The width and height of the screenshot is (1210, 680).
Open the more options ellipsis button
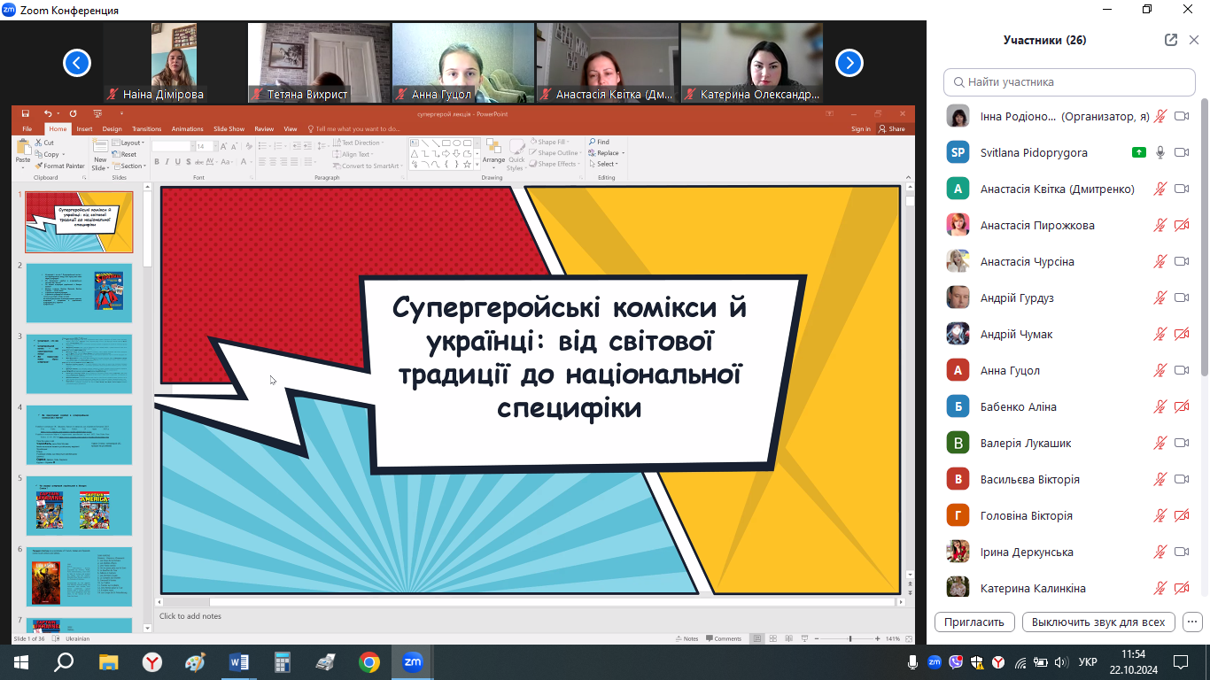coord(1192,622)
